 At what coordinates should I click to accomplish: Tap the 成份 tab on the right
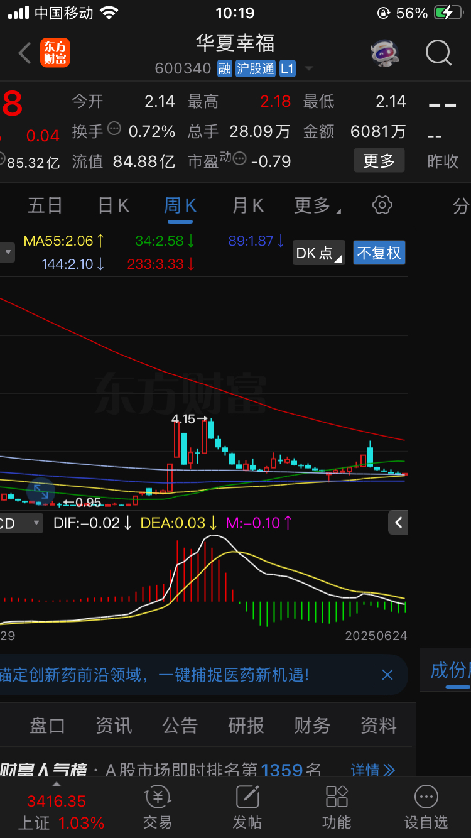(x=449, y=670)
